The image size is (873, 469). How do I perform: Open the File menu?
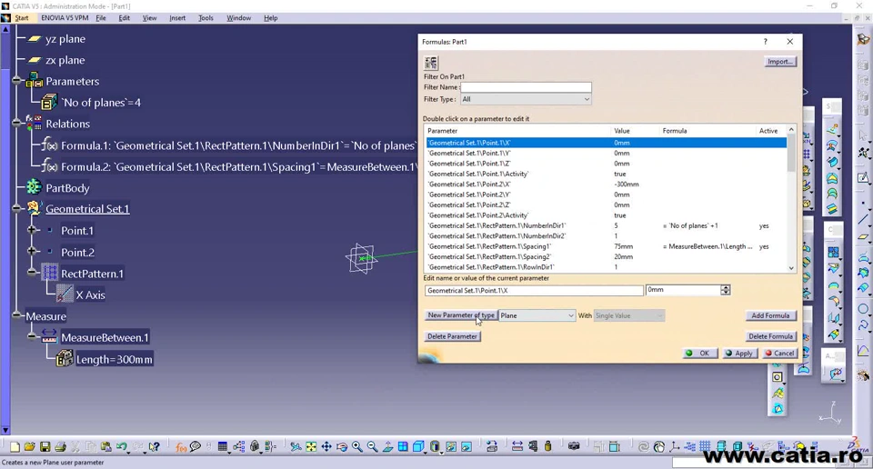click(101, 18)
